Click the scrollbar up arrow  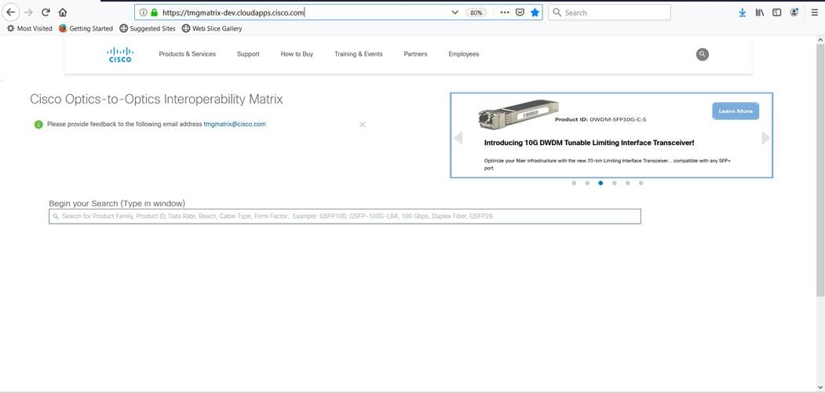820,39
